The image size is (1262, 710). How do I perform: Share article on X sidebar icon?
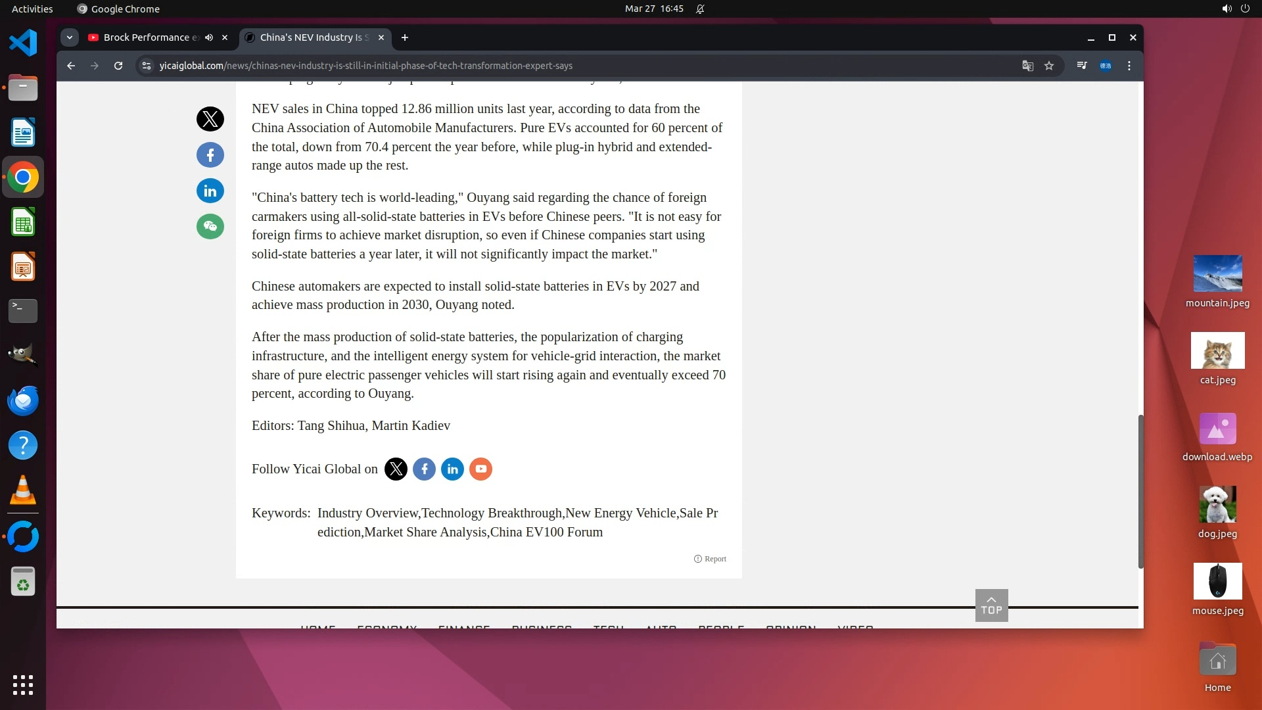coord(210,119)
